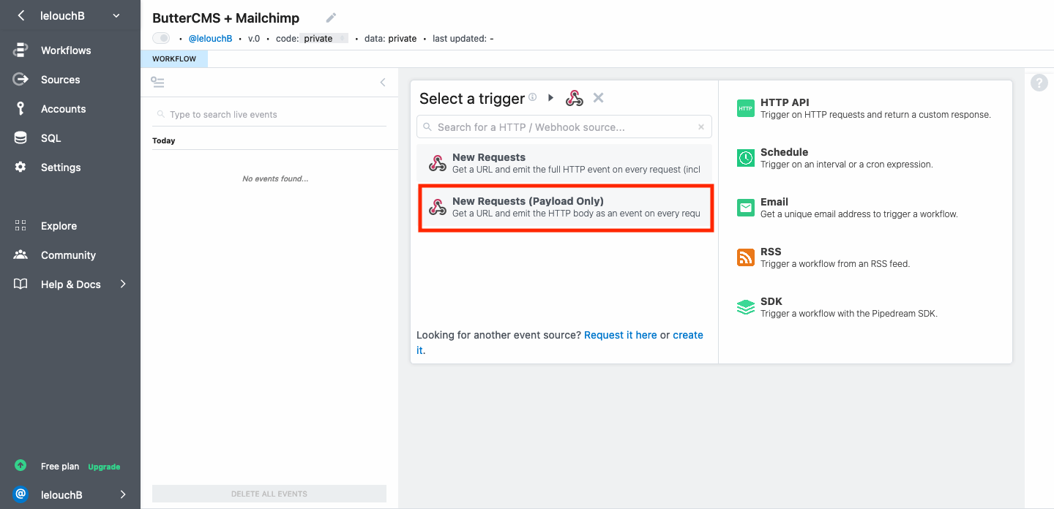Open the Explore page

(x=59, y=226)
